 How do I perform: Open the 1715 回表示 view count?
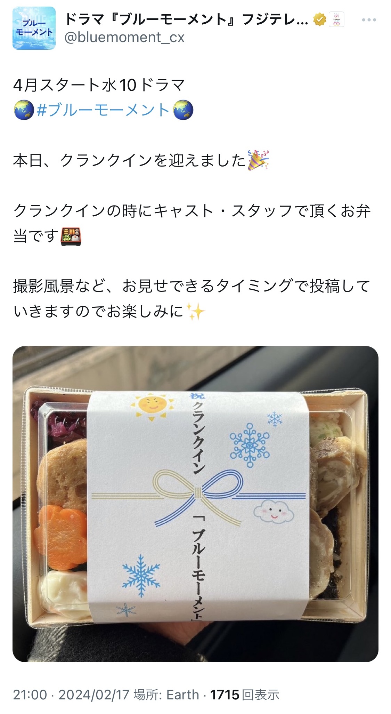(x=245, y=695)
